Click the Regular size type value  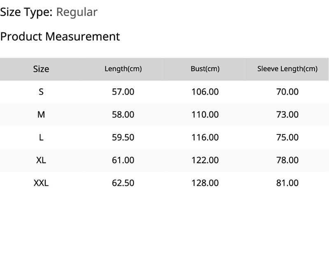77,12
